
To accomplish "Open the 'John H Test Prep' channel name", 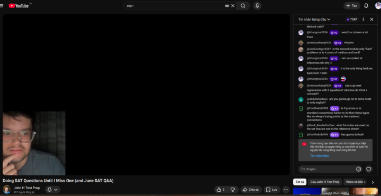I will 26,188.
